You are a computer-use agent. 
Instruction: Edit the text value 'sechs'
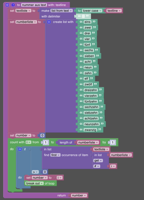[89, 50]
